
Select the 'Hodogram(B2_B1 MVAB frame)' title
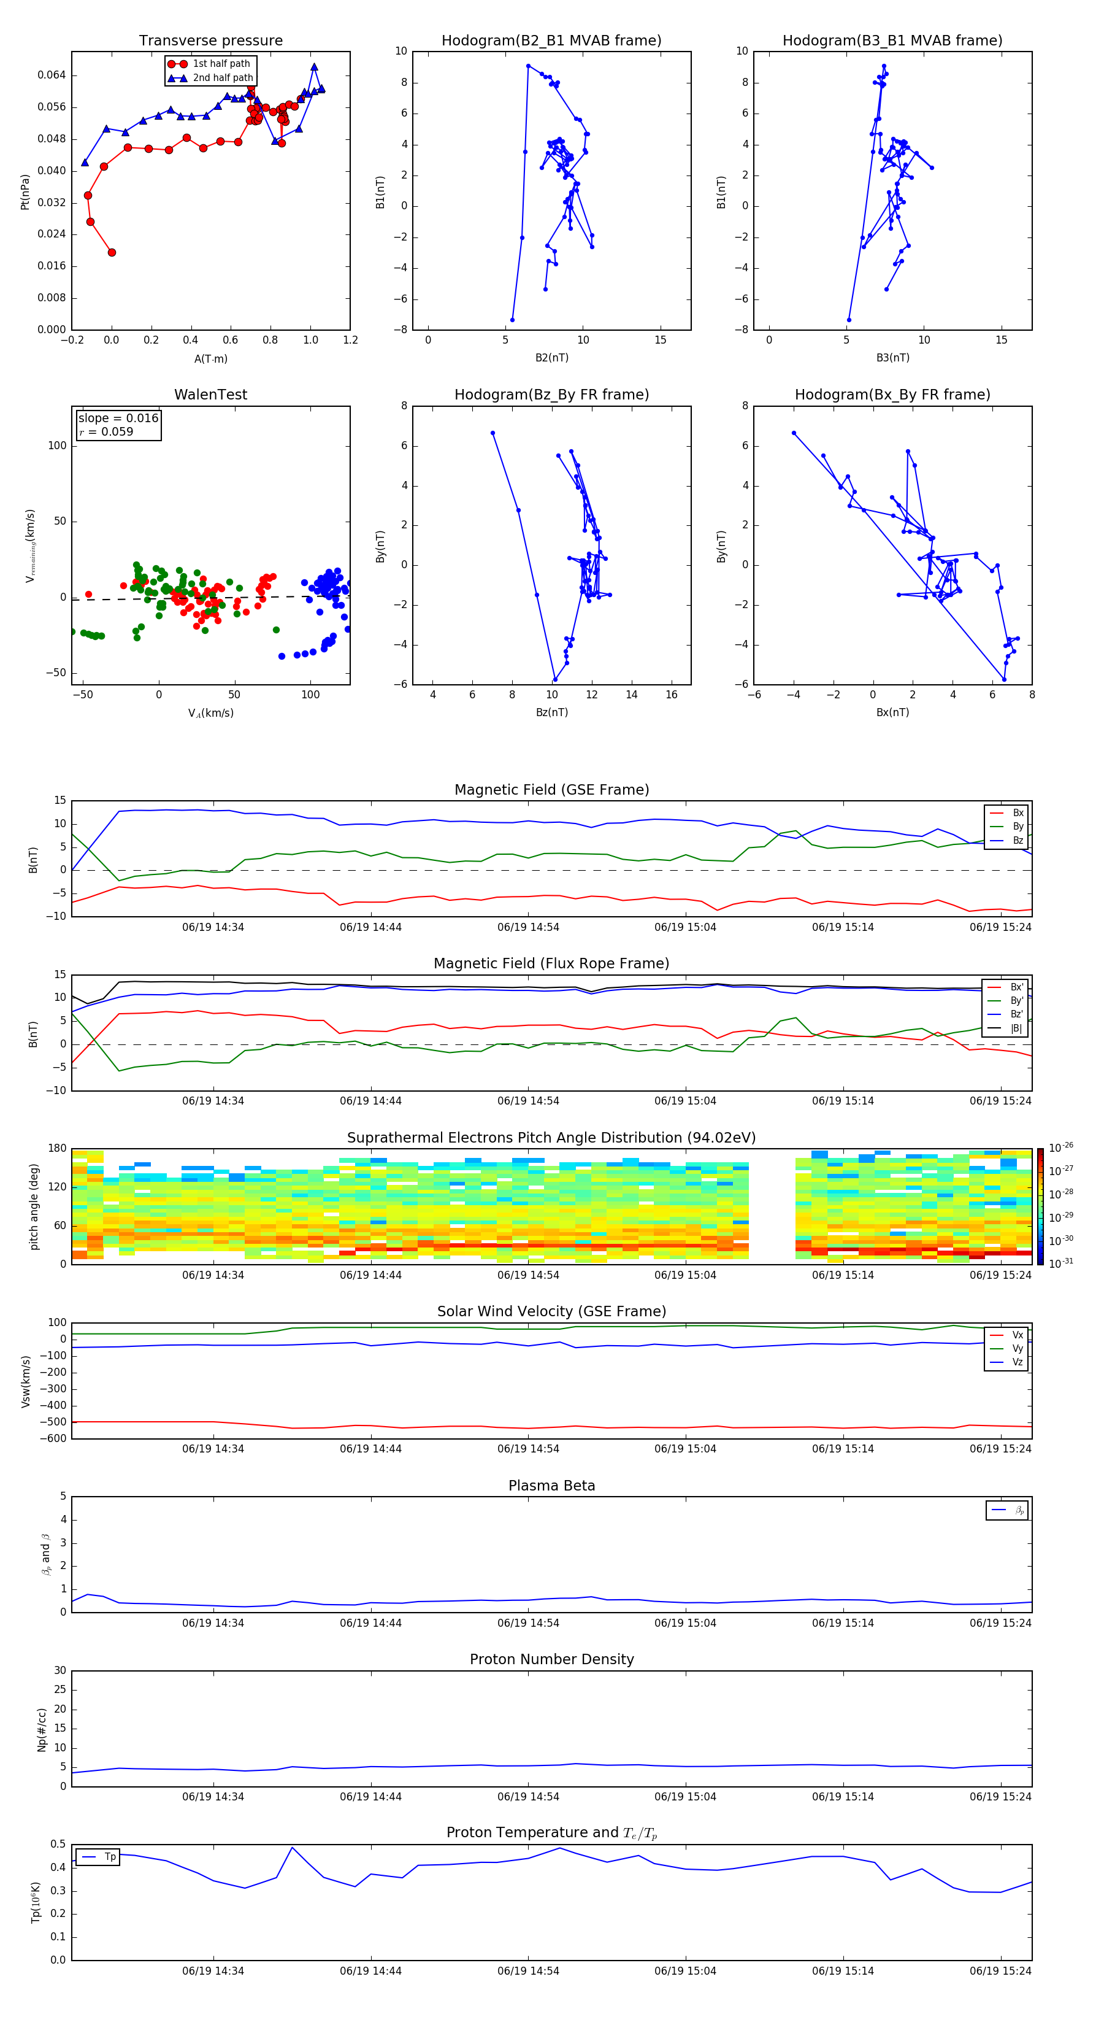pyautogui.click(x=551, y=40)
